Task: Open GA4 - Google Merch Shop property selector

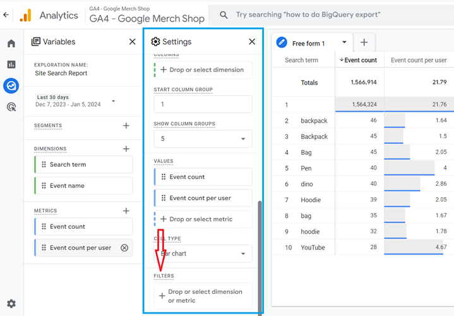Action: coord(146,15)
